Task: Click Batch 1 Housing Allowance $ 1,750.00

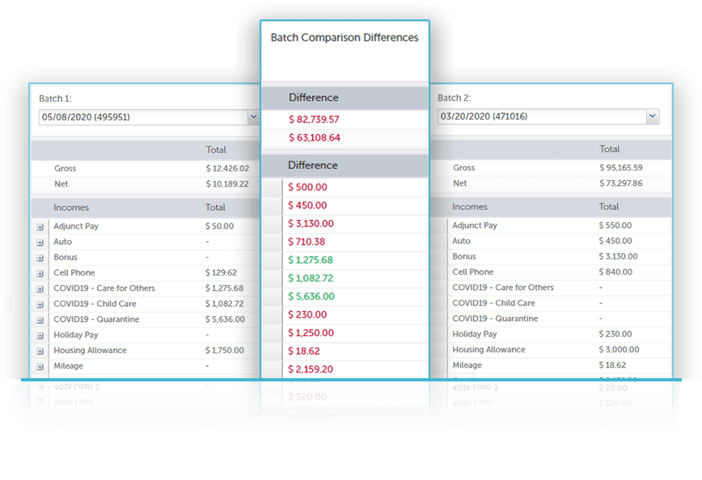Action: 225,350
